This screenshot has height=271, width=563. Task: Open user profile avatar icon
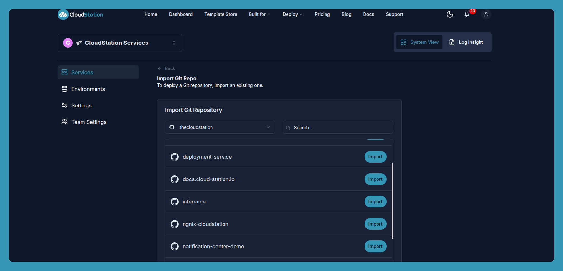[x=486, y=14]
